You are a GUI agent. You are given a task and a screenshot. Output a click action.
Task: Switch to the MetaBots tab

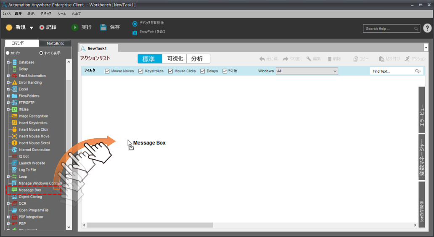pos(55,43)
